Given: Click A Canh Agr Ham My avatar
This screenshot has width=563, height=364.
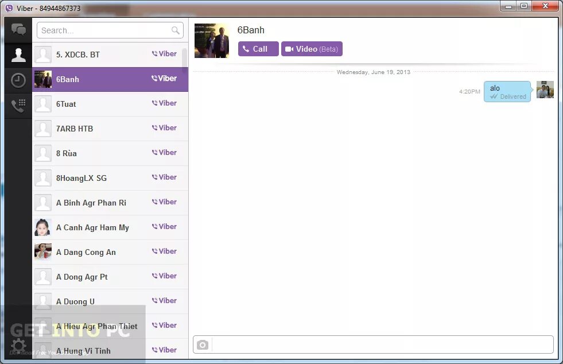Looking at the screenshot, I should click(x=42, y=227).
